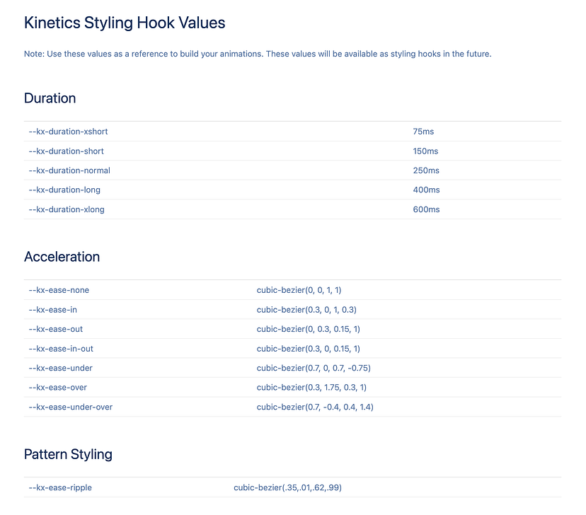
Task: Click the --kx-ease-out entry
Action: click(x=55, y=329)
